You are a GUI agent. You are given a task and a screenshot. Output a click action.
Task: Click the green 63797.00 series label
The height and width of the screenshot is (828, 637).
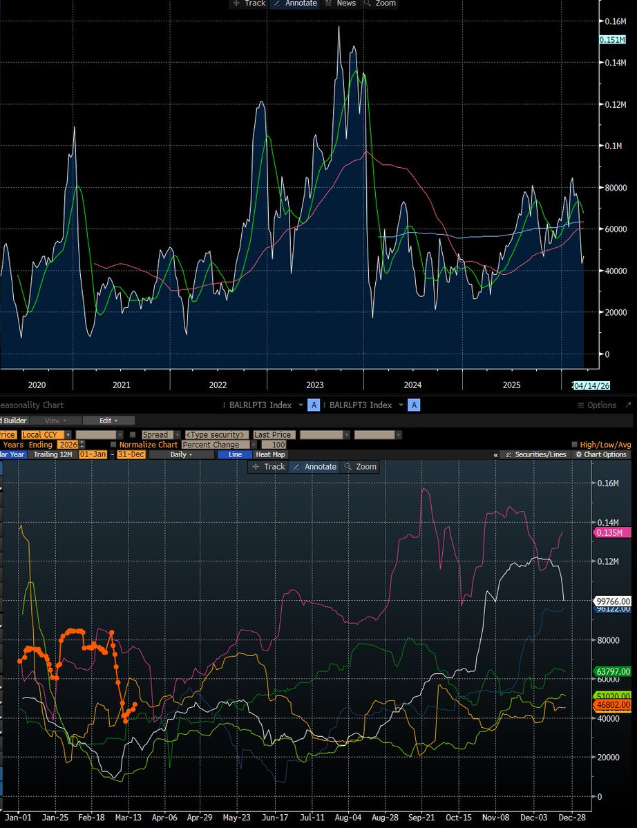point(612,672)
